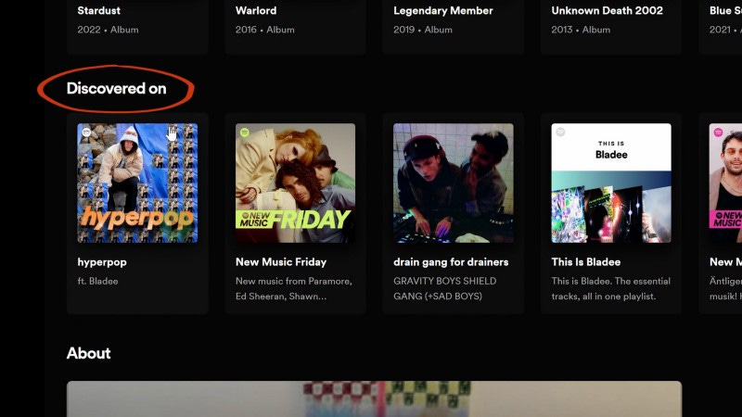Click 'GRAVITY BOYS SHIELD GANG' description
The height and width of the screenshot is (417, 742).
pyautogui.click(x=445, y=288)
